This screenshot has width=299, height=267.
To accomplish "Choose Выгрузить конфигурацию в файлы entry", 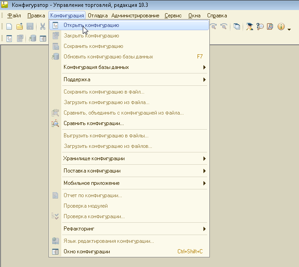I will [129, 136].
